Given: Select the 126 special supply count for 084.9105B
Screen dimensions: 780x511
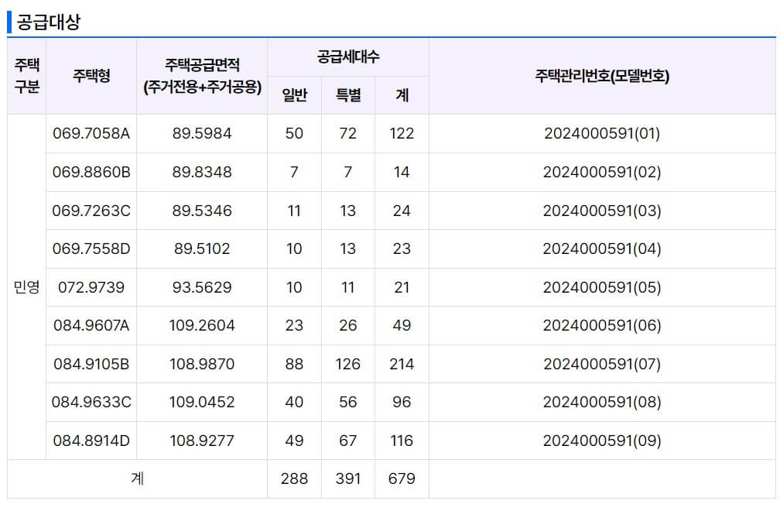Looking at the screenshot, I should (x=347, y=363).
